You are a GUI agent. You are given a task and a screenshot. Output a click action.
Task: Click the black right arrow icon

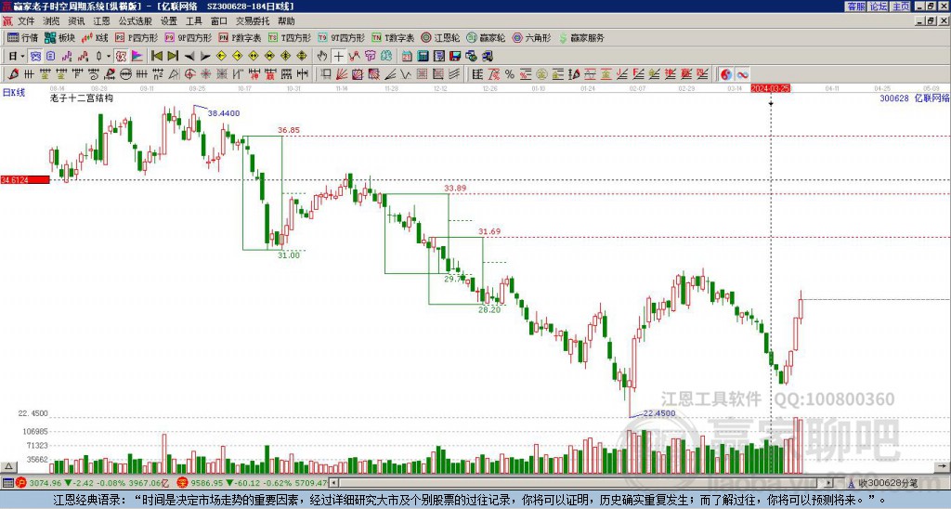pyautogui.click(x=205, y=57)
